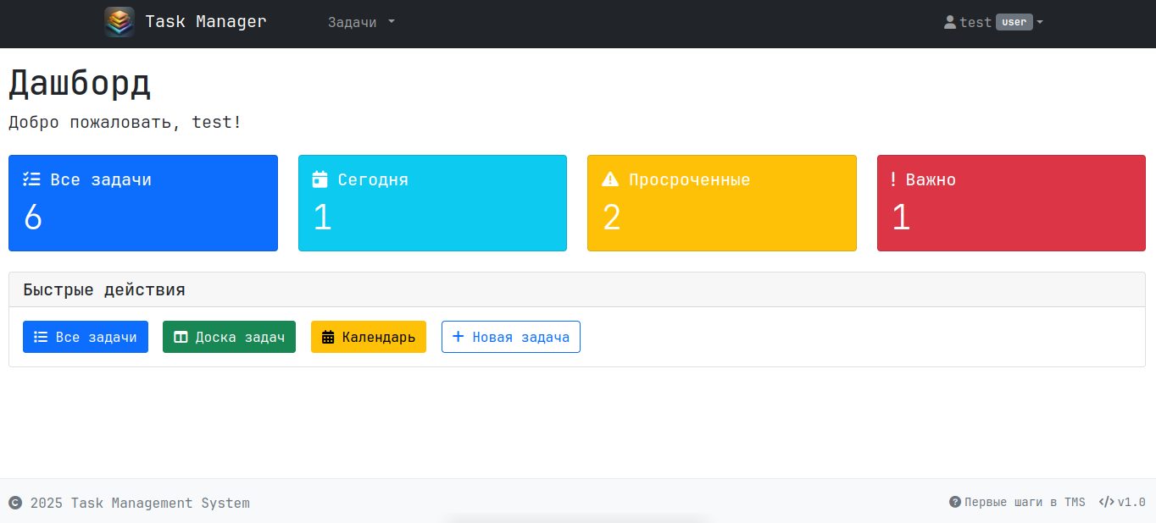Click the plus icon in "Новая задача" button
The image size is (1156, 523).
click(x=457, y=337)
